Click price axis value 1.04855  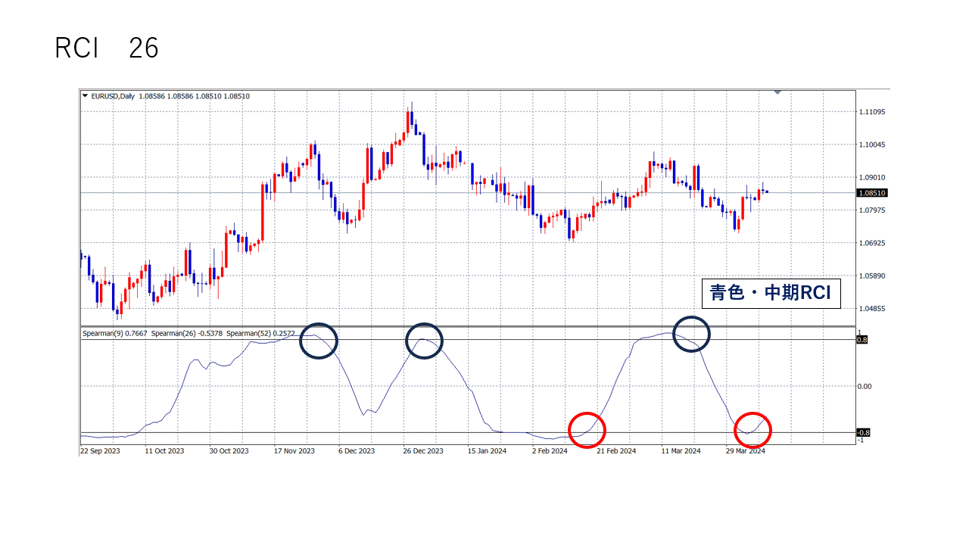[x=873, y=309]
